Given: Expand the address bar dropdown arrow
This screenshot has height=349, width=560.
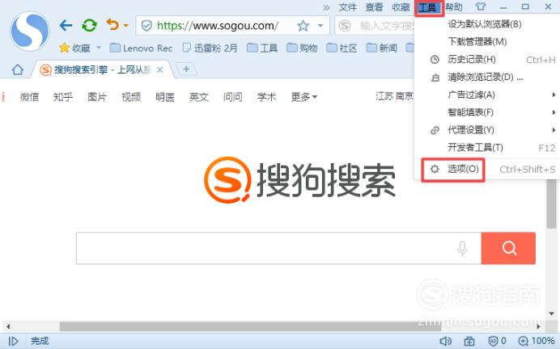Looking at the screenshot, I should point(320,26).
